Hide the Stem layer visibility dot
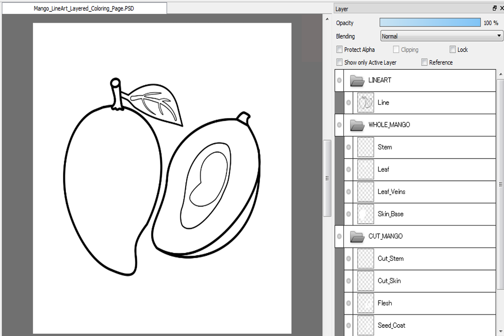 tap(348, 147)
